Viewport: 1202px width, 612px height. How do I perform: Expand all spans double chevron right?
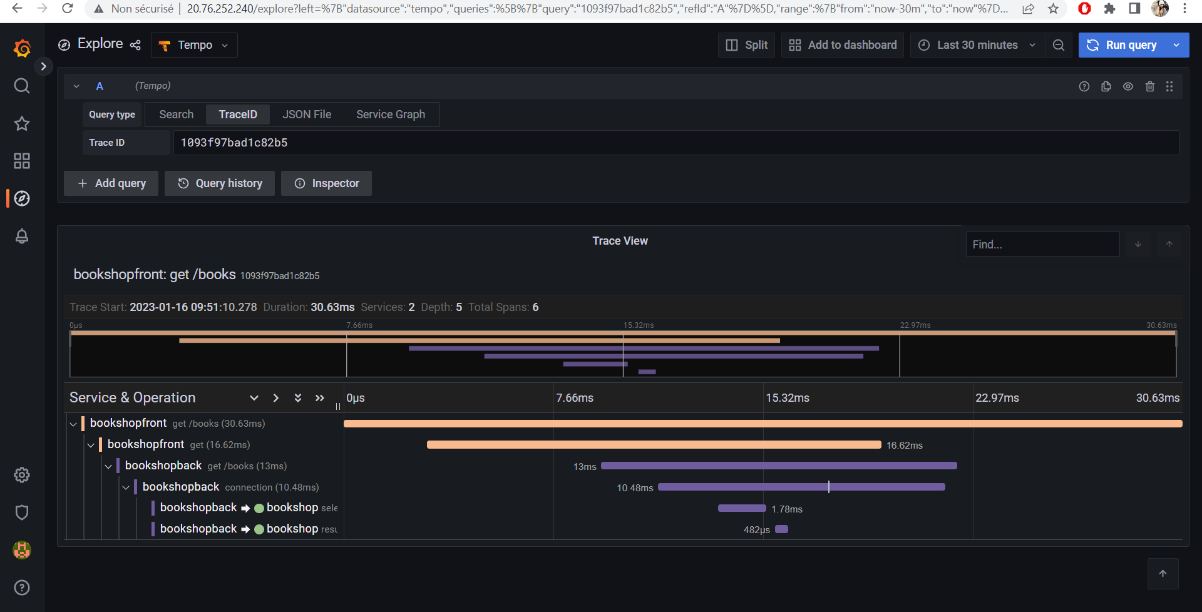coord(320,398)
